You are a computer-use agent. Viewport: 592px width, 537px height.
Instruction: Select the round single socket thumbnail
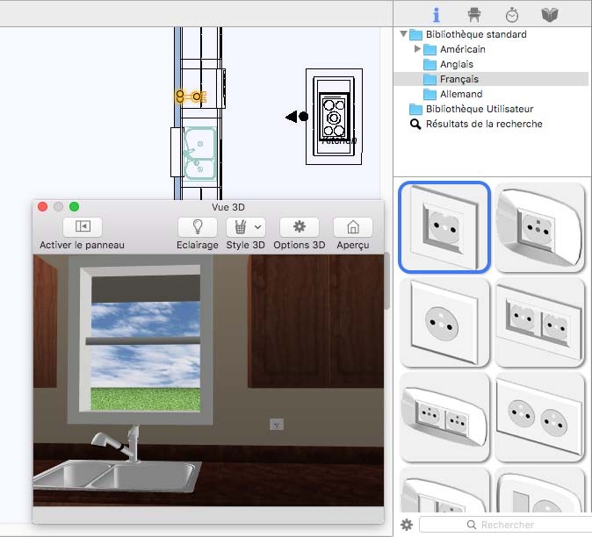point(443,322)
